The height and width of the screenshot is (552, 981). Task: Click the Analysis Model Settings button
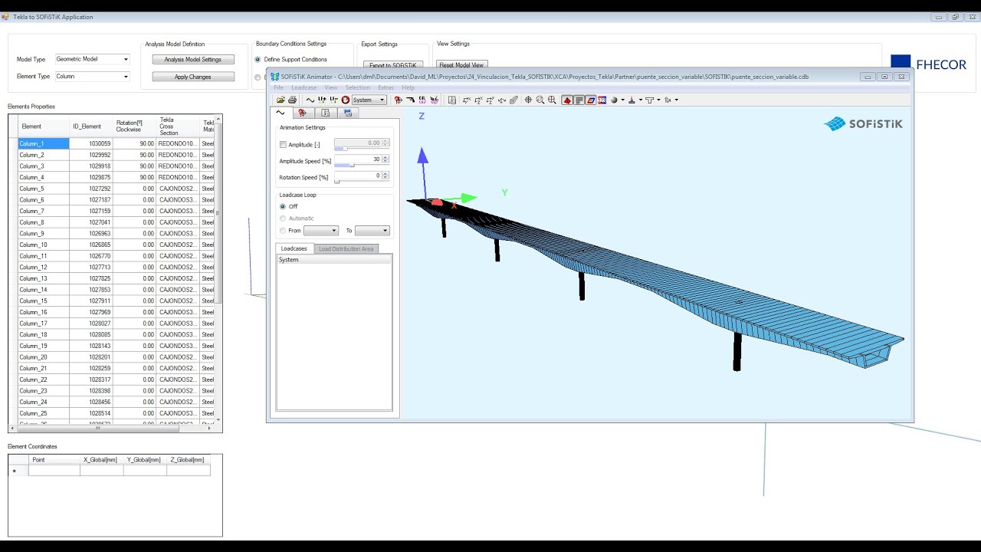pyautogui.click(x=193, y=59)
